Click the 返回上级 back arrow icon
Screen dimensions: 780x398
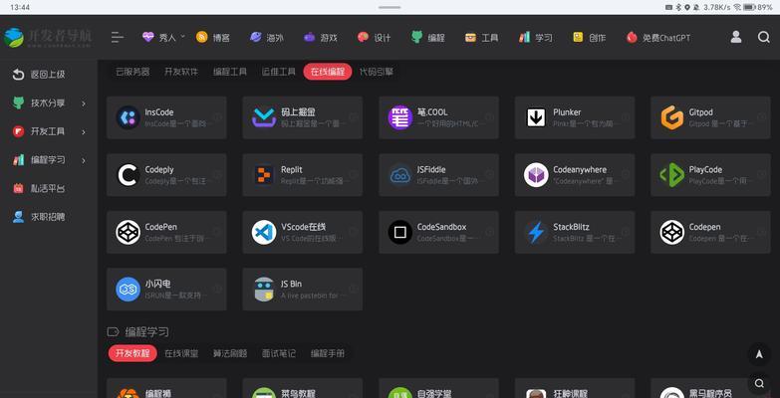18,75
